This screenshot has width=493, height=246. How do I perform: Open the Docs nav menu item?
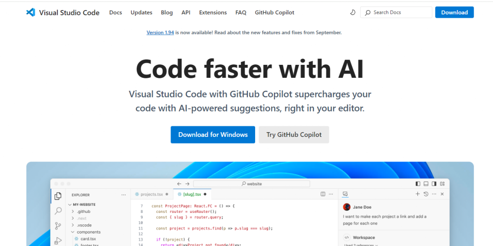pos(116,12)
